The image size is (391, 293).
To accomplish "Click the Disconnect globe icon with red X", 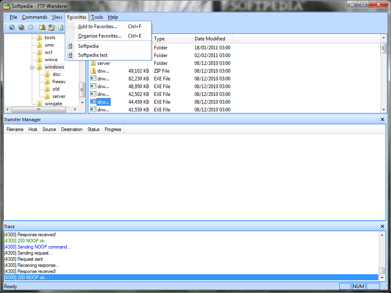I will (21, 27).
